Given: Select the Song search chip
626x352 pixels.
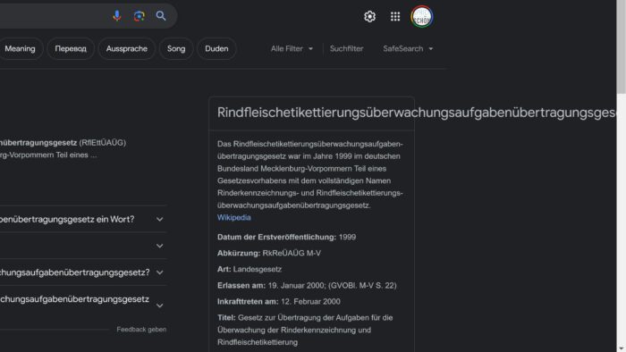Looking at the screenshot, I should (176, 48).
